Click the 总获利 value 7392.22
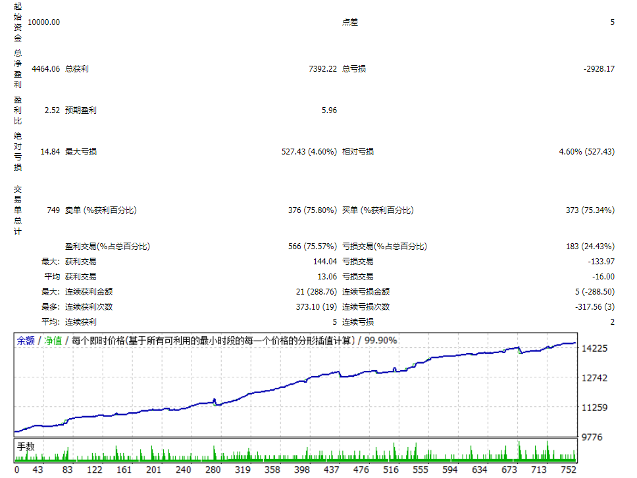The height and width of the screenshot is (478, 637). [322, 69]
